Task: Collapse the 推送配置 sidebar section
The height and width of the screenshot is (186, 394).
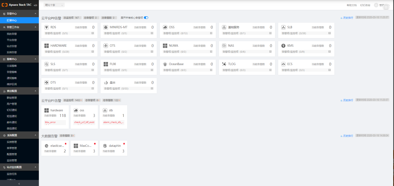Action: coord(36,91)
